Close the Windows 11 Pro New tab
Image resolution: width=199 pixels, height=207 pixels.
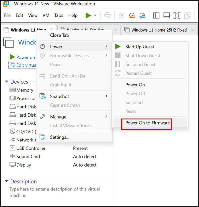(x=116, y=30)
